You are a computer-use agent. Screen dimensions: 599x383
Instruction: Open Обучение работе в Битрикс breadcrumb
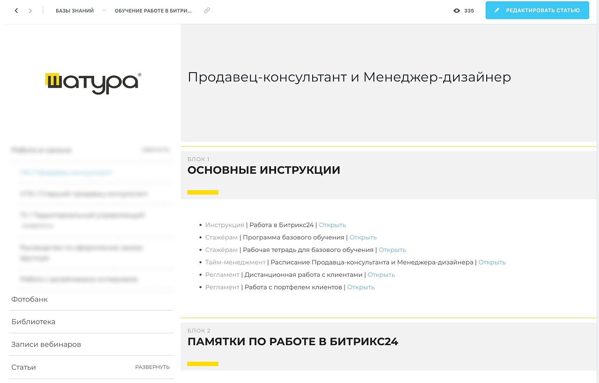pos(153,11)
